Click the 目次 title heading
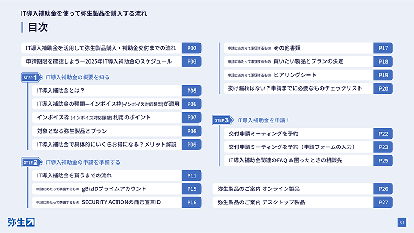 pyautogui.click(x=38, y=27)
